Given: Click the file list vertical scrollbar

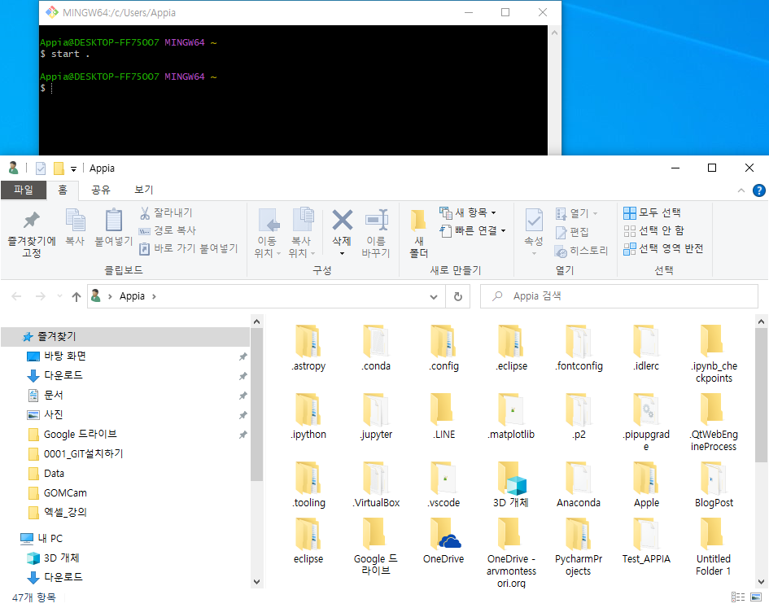Looking at the screenshot, I should pos(761,395).
